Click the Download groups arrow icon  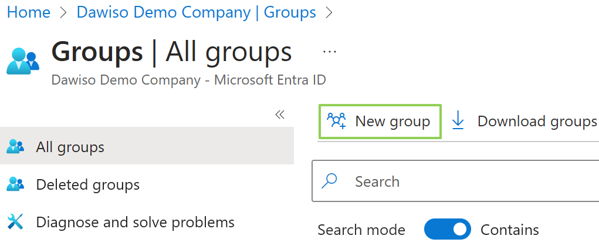pos(458,121)
